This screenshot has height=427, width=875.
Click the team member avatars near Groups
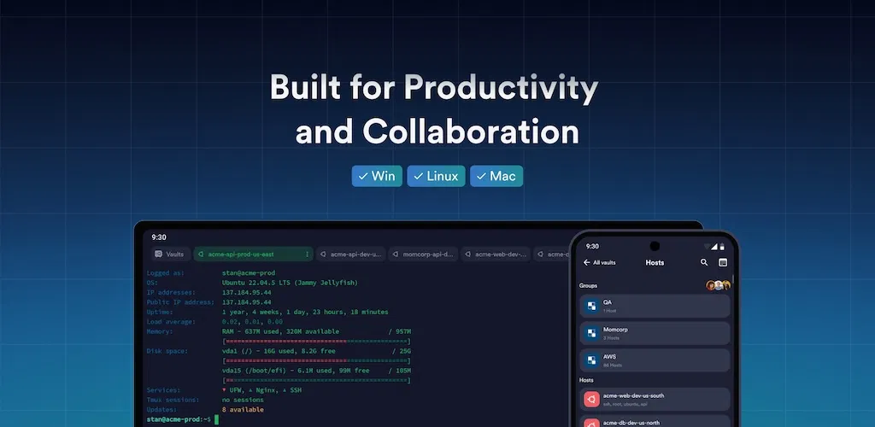click(x=718, y=285)
